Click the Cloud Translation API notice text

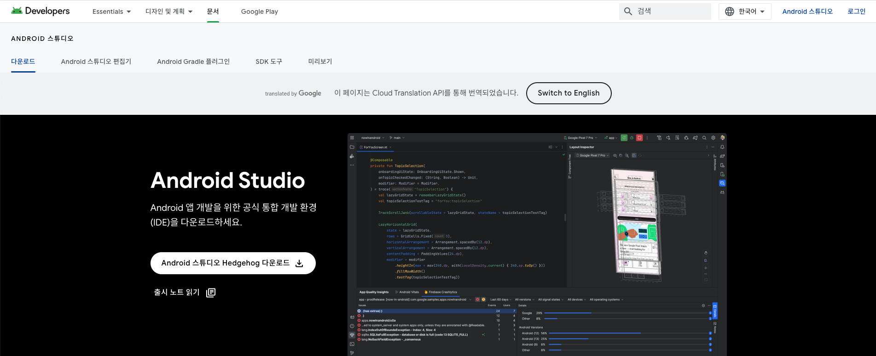[426, 93]
